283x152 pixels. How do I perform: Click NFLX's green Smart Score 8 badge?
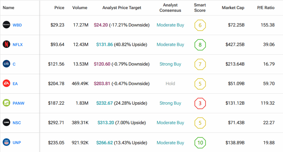click(200, 45)
